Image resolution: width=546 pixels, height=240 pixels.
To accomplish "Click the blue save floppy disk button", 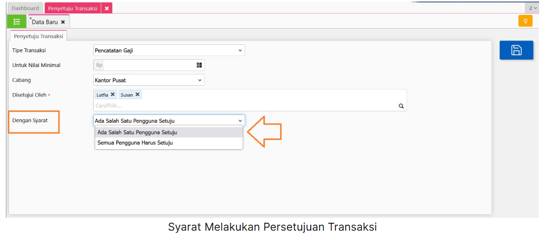I will tap(516, 50).
